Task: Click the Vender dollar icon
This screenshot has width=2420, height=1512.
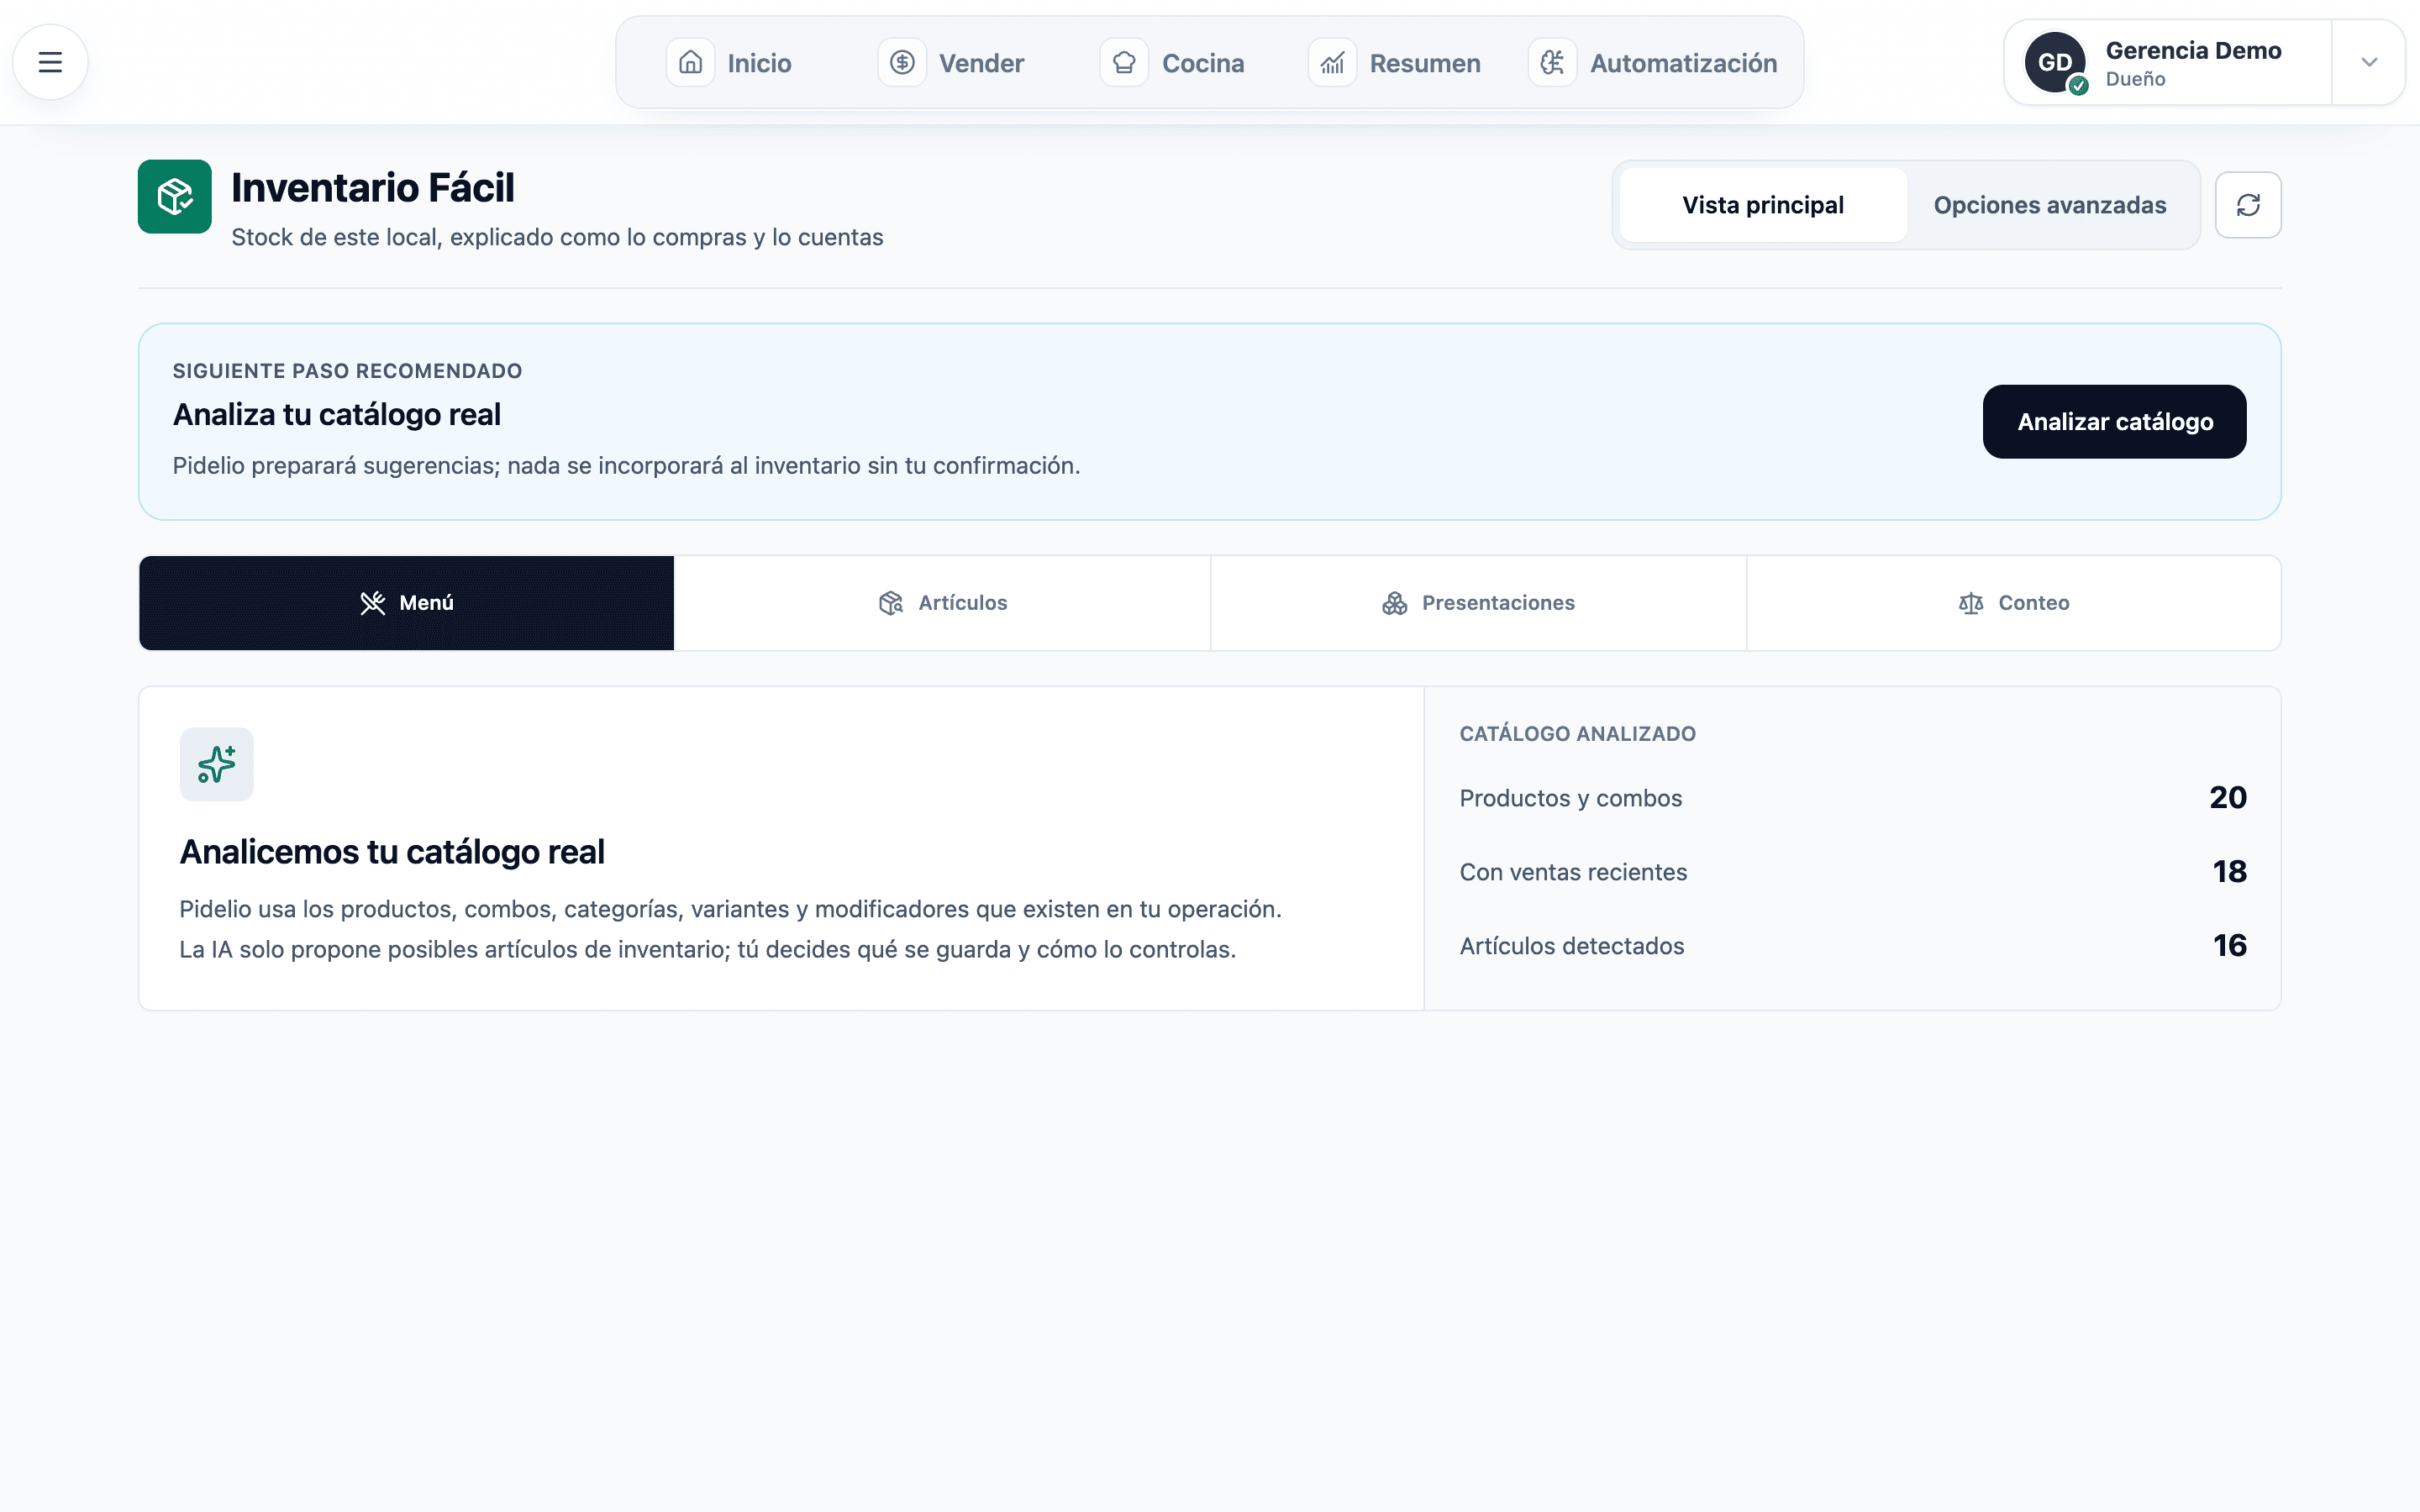Action: [902, 63]
